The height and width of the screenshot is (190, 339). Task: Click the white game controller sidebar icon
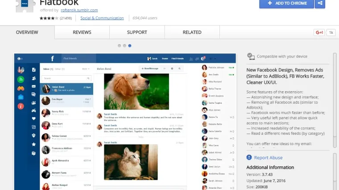34,111
